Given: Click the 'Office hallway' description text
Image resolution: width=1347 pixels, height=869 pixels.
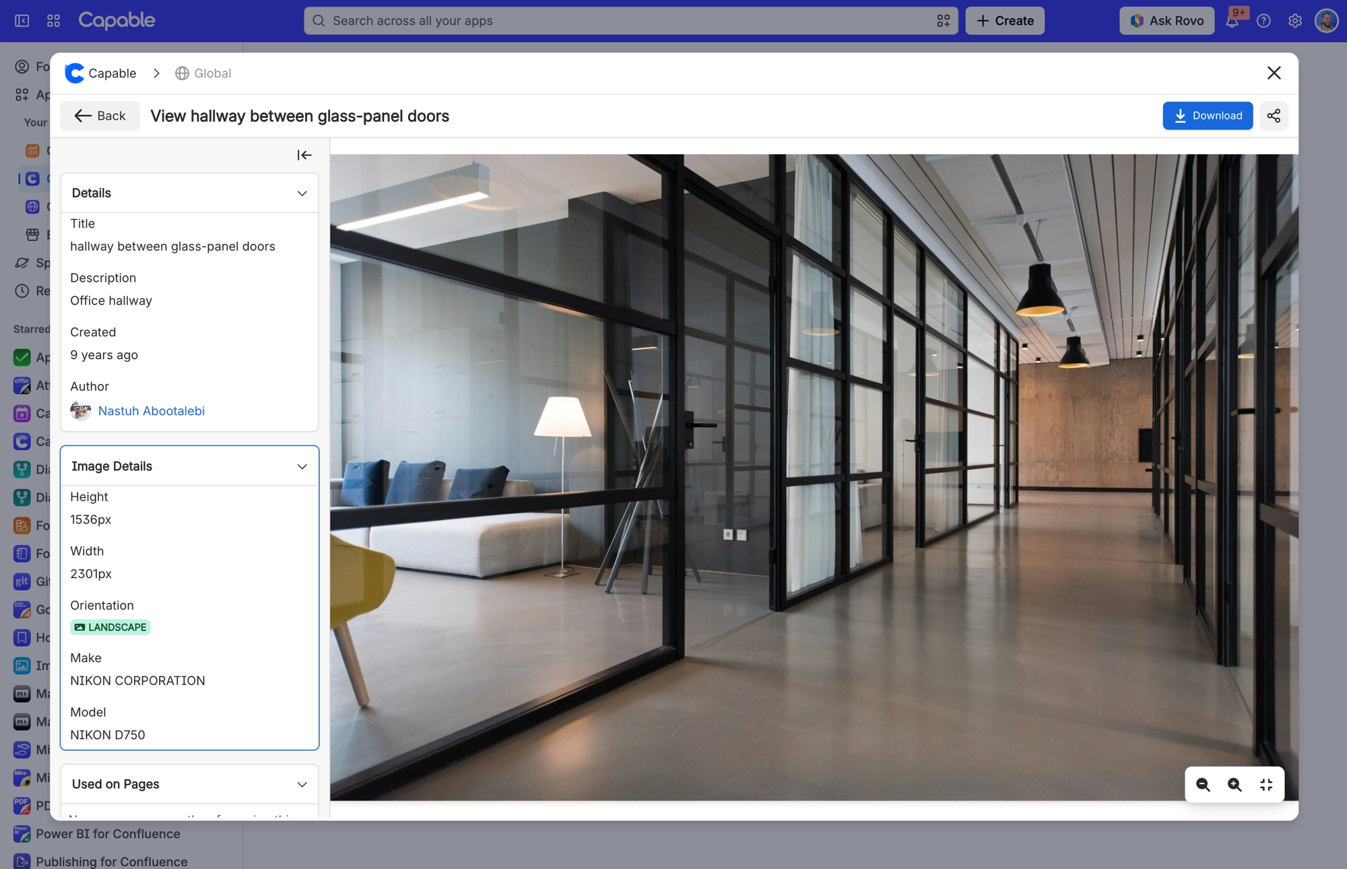Looking at the screenshot, I should coord(111,300).
